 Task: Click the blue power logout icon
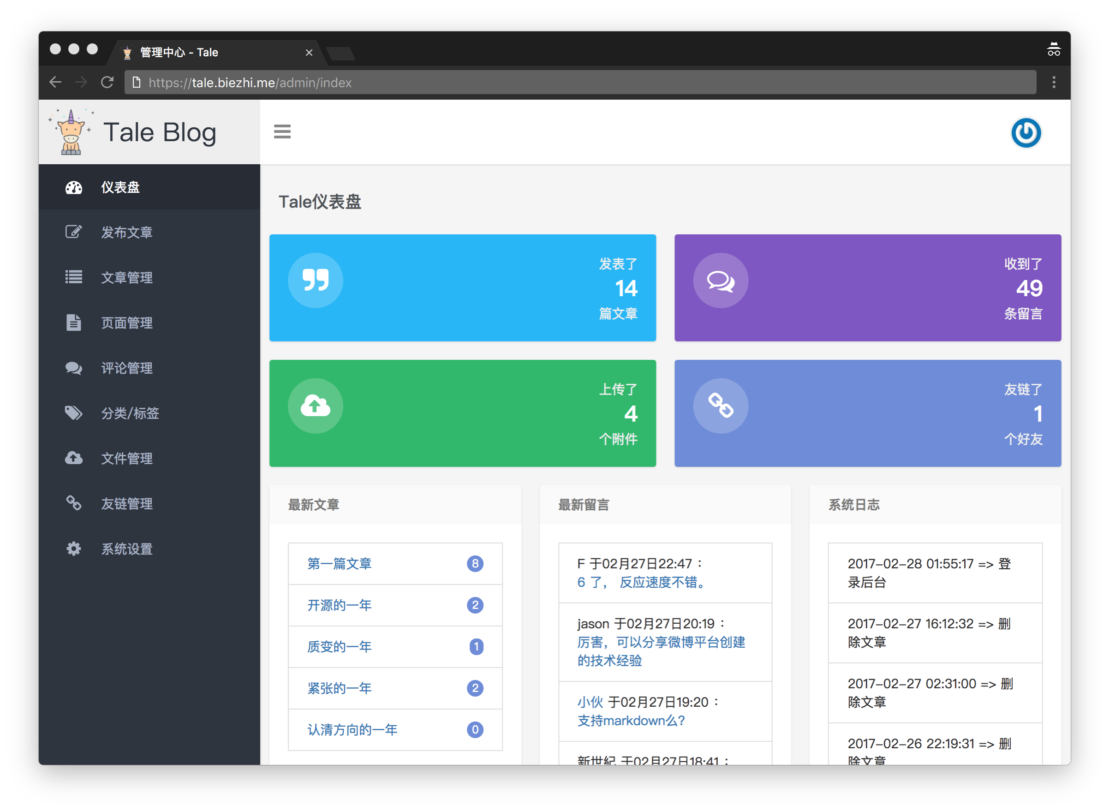[1026, 132]
